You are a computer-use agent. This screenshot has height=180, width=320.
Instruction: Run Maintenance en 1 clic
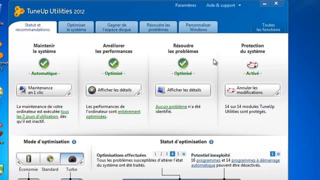point(44,90)
